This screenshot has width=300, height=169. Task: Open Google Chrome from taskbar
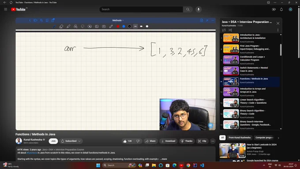coord(188,165)
